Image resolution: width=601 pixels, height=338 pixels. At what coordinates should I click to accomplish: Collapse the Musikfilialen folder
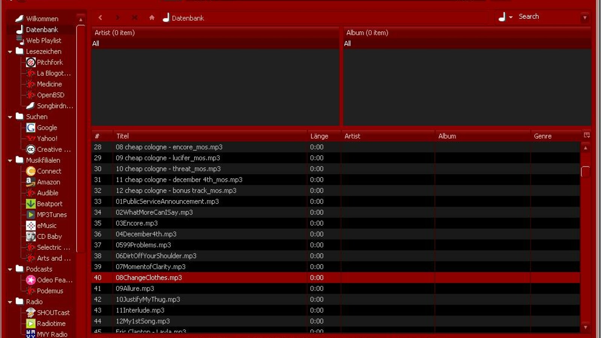pos(10,161)
